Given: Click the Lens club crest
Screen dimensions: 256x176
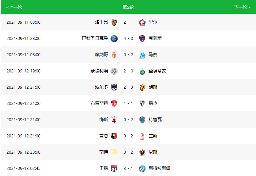Looking at the screenshot, I should (142, 87).
